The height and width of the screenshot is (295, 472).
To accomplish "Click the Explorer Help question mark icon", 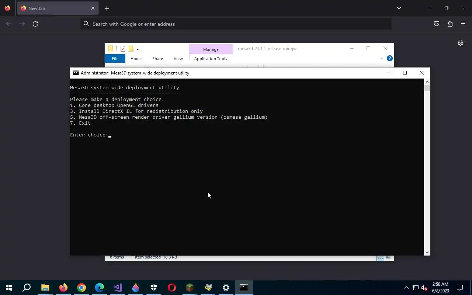I will (389, 58).
